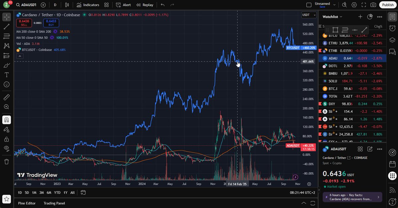Enter fullscreen chart mode
This screenshot has width=398, height=208.
tap(364, 5)
